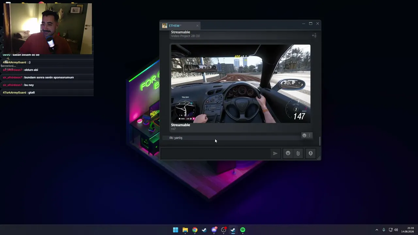Screen dimensions: 418x235
Task: Open the Streamable "rx7" link title
Action: point(180,125)
